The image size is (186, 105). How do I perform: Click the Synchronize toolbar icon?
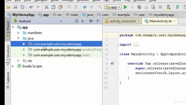tap(22, 7)
